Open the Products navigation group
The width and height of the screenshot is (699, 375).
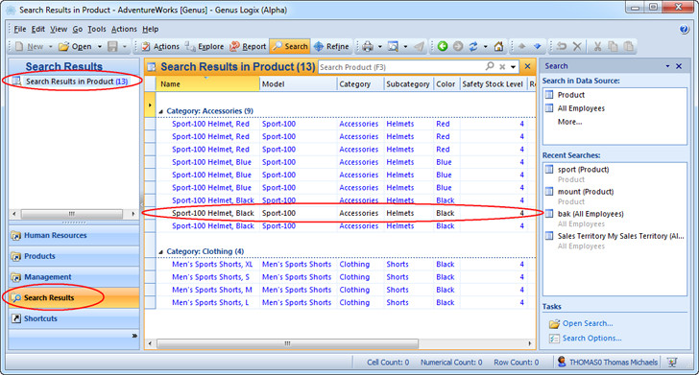(74, 256)
